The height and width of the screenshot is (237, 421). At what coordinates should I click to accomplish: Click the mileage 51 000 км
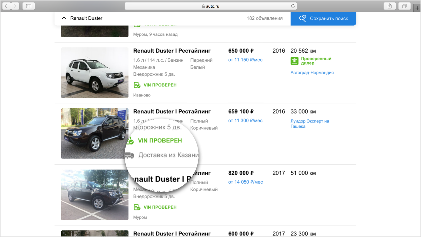303,173
